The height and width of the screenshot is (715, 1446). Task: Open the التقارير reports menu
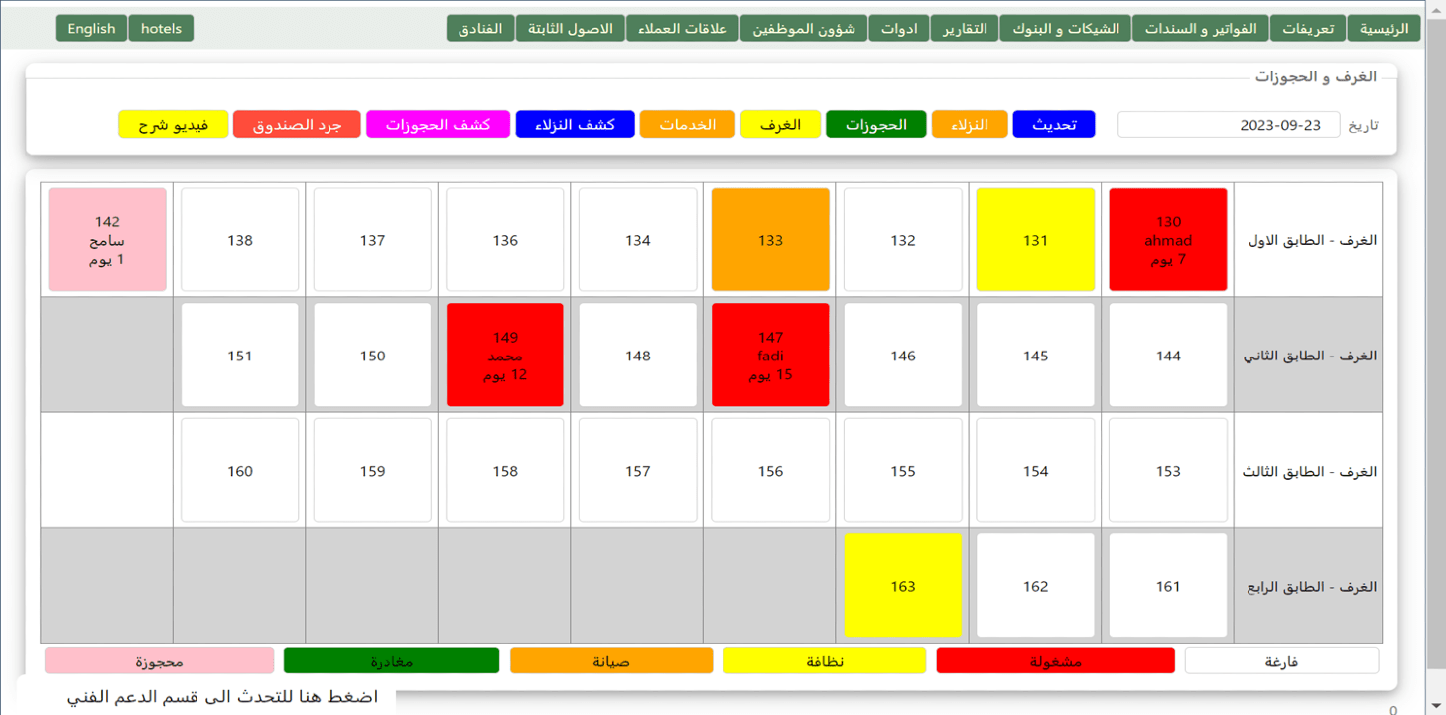(x=964, y=29)
